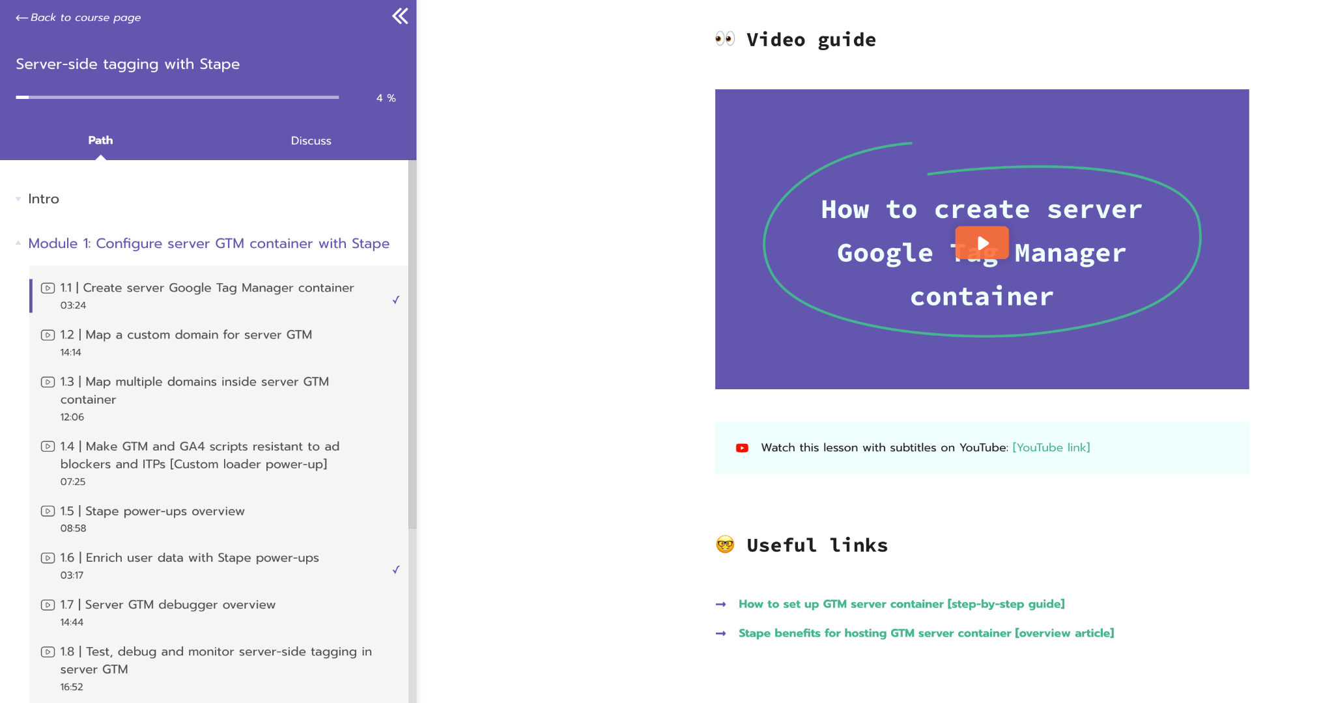Click video icon beside lesson 1.8
Image resolution: width=1334 pixels, height=703 pixels.
point(48,652)
